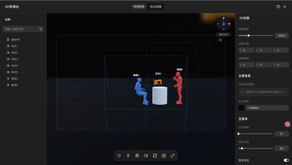Viewport: 292px width, 165px height.
Task: Click the pink translate floating icon
Action: click(287, 124)
